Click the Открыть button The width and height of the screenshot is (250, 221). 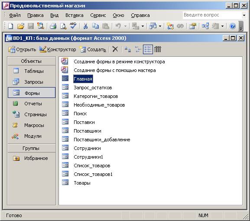pos(22,49)
